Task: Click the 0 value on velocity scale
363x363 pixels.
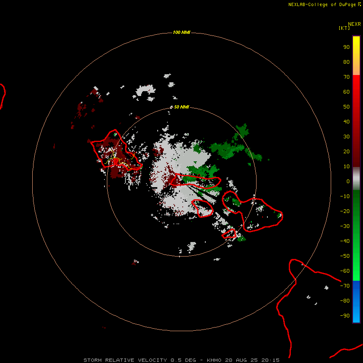Action: 348,181
